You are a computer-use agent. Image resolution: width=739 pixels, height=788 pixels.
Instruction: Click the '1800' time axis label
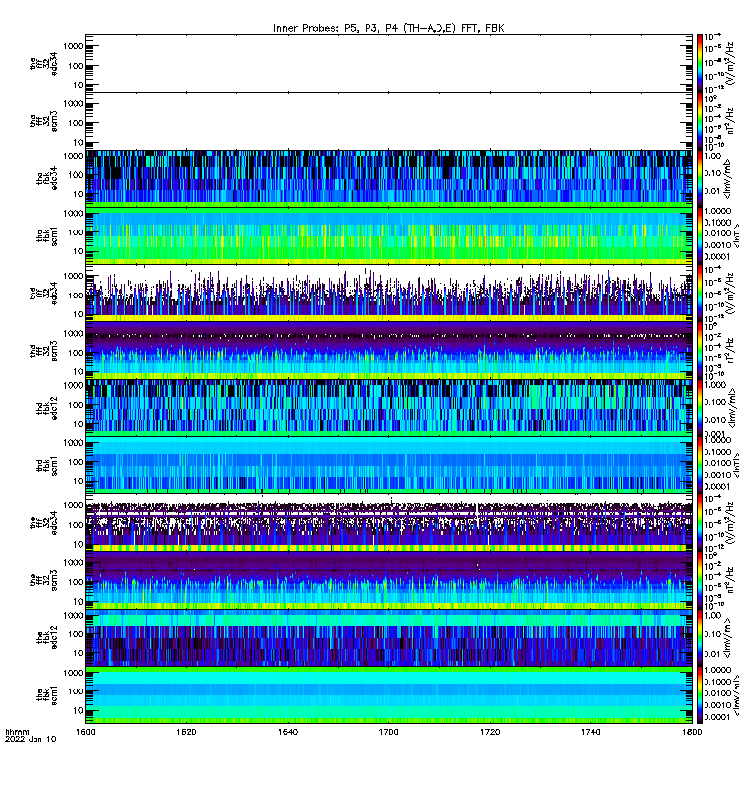click(692, 732)
